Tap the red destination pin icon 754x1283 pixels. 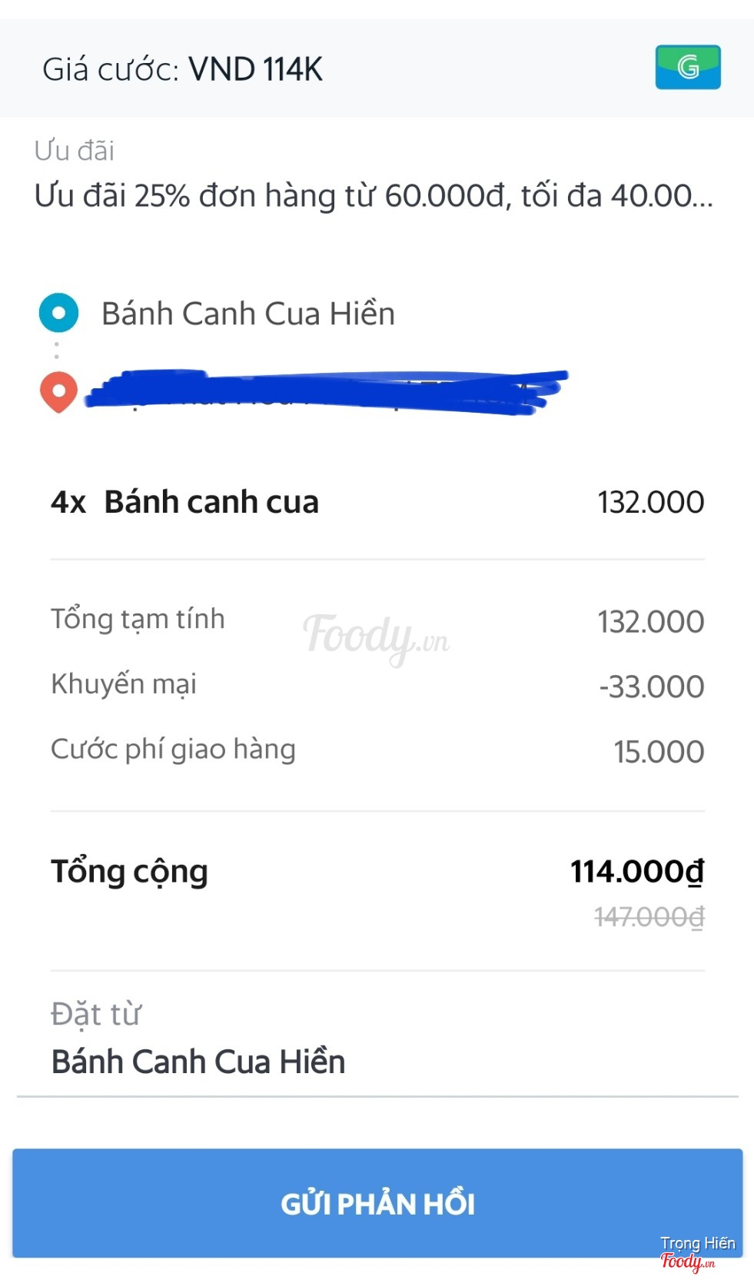point(58,391)
